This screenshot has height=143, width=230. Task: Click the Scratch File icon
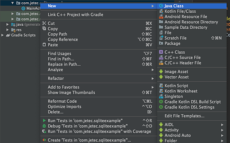(x=161, y=38)
